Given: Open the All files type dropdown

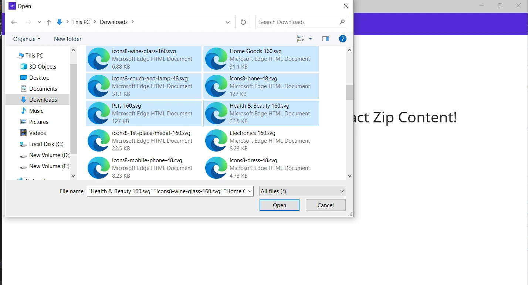Looking at the screenshot, I should coord(302,191).
